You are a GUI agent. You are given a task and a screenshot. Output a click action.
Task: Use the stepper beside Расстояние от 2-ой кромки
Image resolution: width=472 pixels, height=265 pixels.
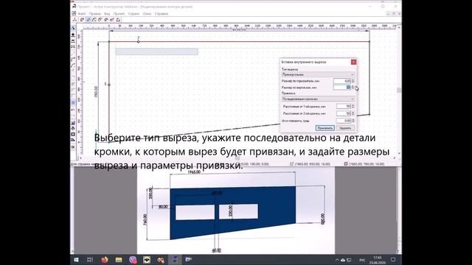click(x=353, y=113)
